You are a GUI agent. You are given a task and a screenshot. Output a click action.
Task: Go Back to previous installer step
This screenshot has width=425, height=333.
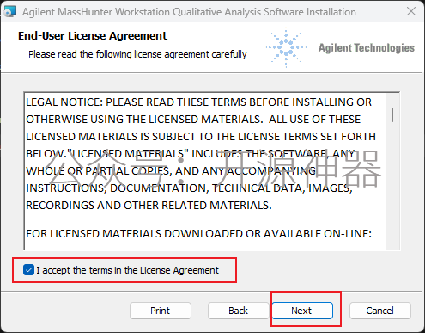point(238,311)
